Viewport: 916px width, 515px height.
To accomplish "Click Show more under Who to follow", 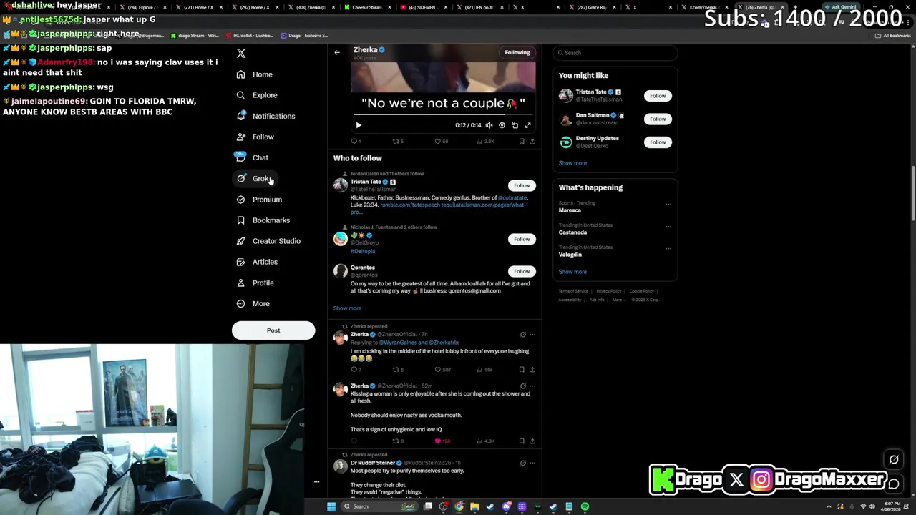I will click(347, 308).
